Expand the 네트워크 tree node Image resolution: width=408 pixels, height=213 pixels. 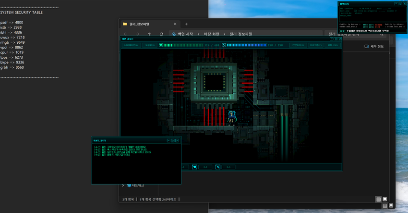coord(123,186)
